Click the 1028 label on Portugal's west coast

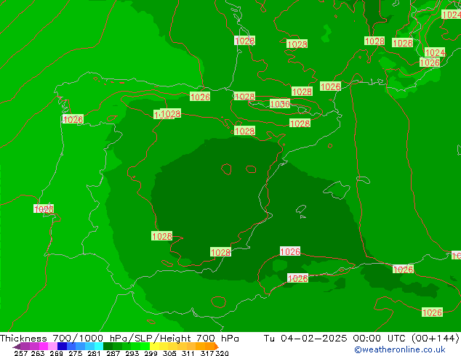(x=44, y=209)
